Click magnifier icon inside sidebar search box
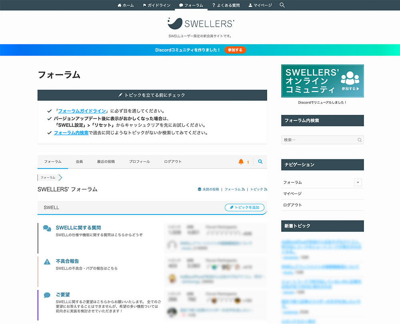This screenshot has height=324, width=400. [360, 140]
